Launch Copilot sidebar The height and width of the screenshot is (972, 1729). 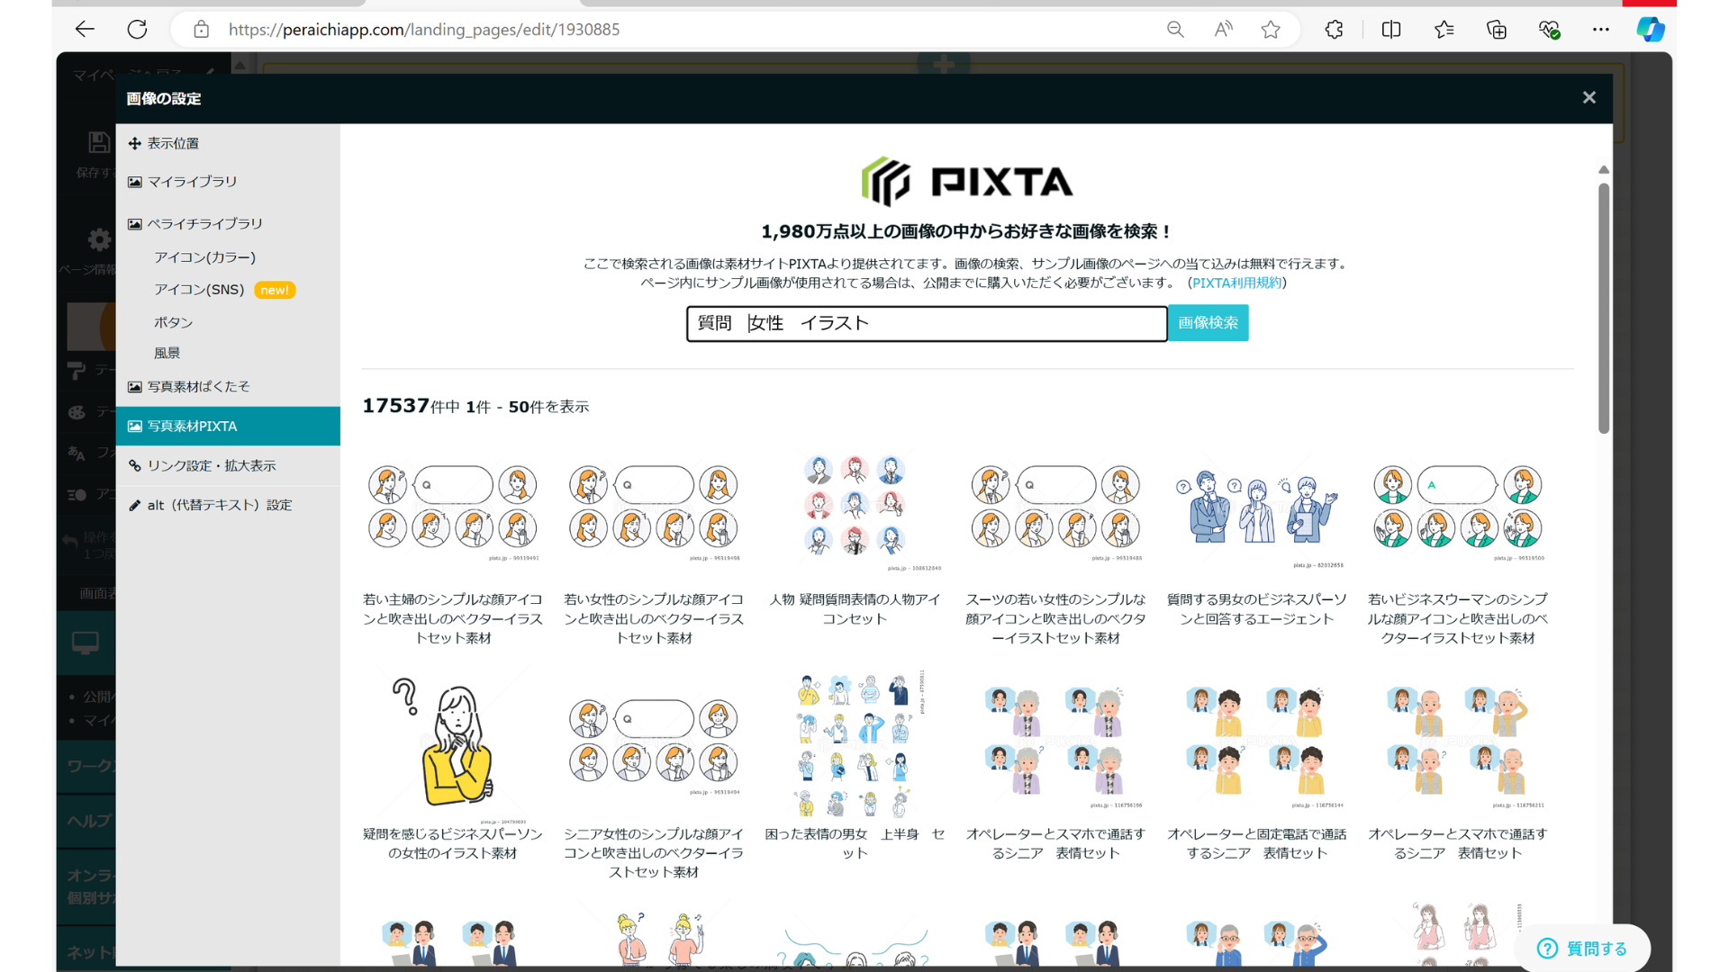click(1651, 30)
